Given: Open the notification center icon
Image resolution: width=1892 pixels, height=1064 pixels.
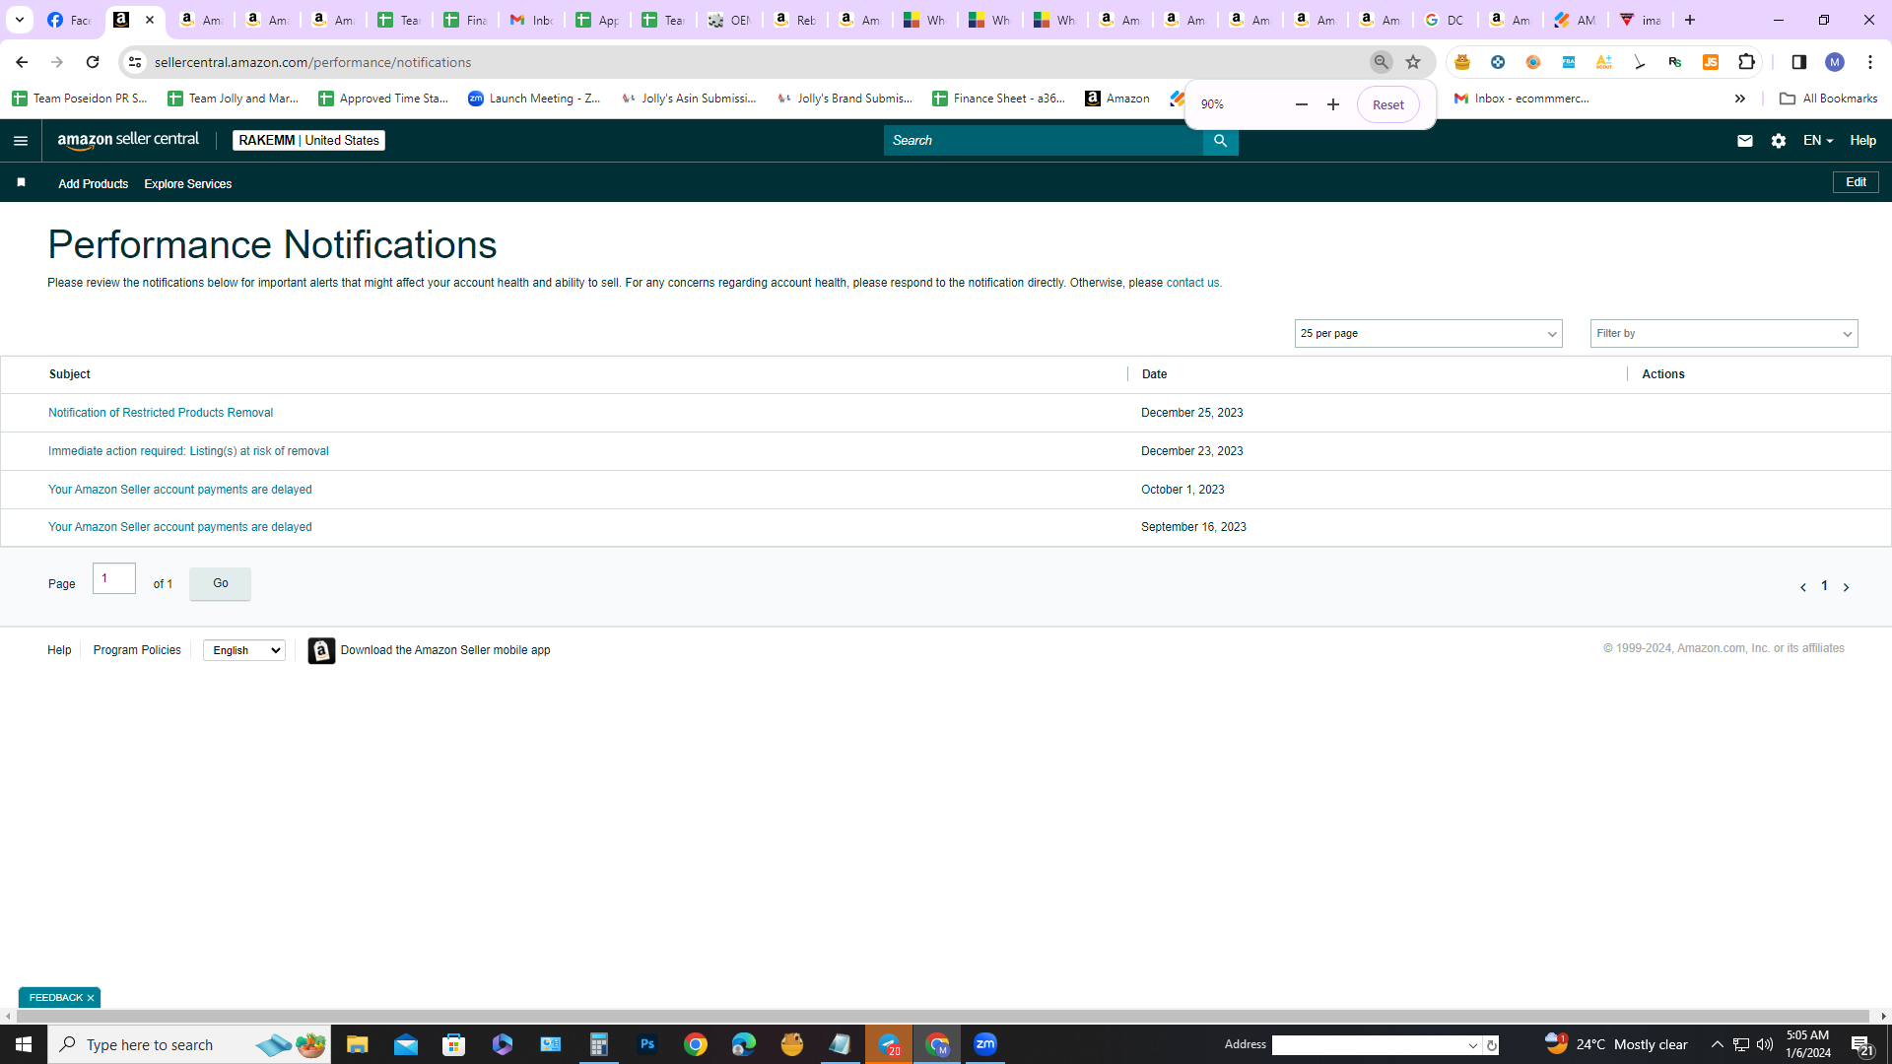Looking at the screenshot, I should (x=1860, y=1045).
